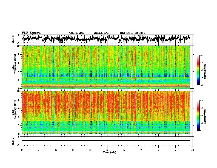Click the ch.3 flat black trace line
Image resolution: width=217 pixels, height=168 pixels.
click(106, 141)
